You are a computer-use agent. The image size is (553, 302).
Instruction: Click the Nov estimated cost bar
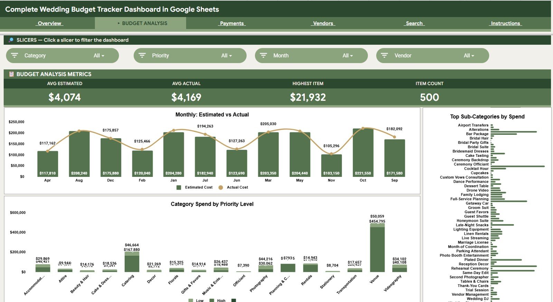[x=331, y=166]
